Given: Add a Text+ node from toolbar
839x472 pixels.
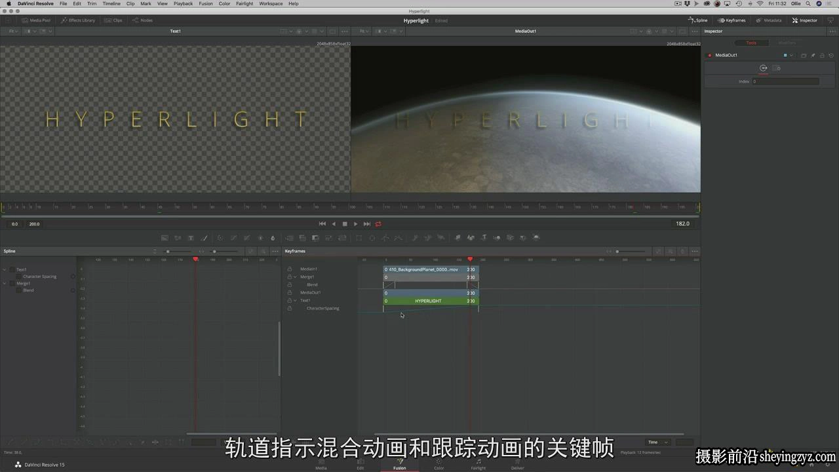Looking at the screenshot, I should pos(191,238).
